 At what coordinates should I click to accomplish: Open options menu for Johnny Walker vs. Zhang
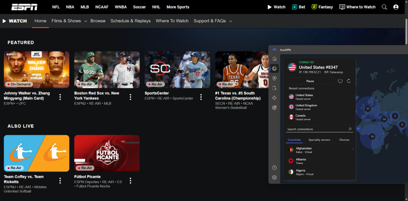tap(60, 97)
